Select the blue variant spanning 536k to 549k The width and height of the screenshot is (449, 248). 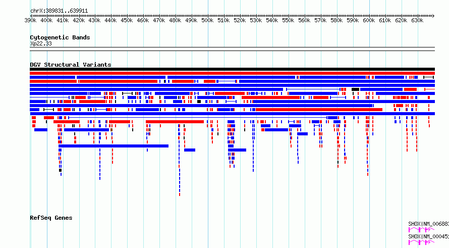(x=276, y=130)
